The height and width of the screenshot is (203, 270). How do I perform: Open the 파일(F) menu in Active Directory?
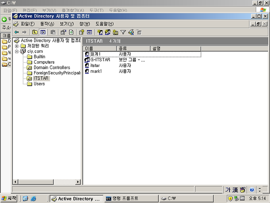(28, 24)
